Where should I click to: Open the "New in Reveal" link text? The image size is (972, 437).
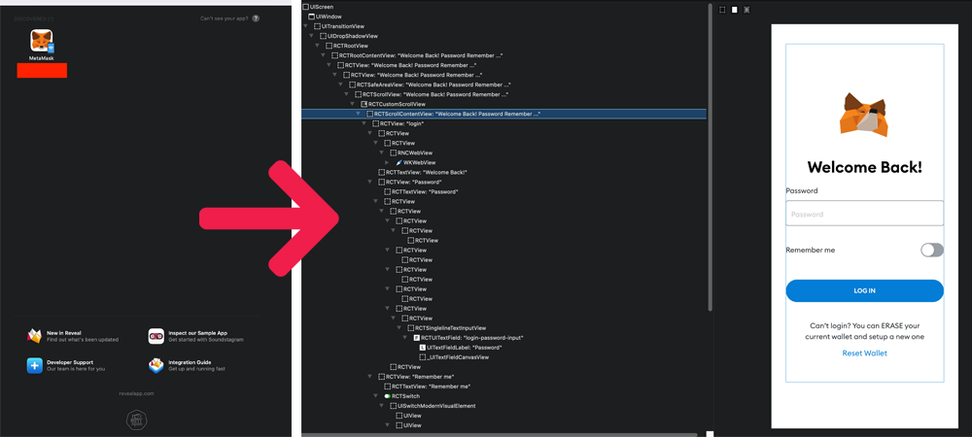64,333
